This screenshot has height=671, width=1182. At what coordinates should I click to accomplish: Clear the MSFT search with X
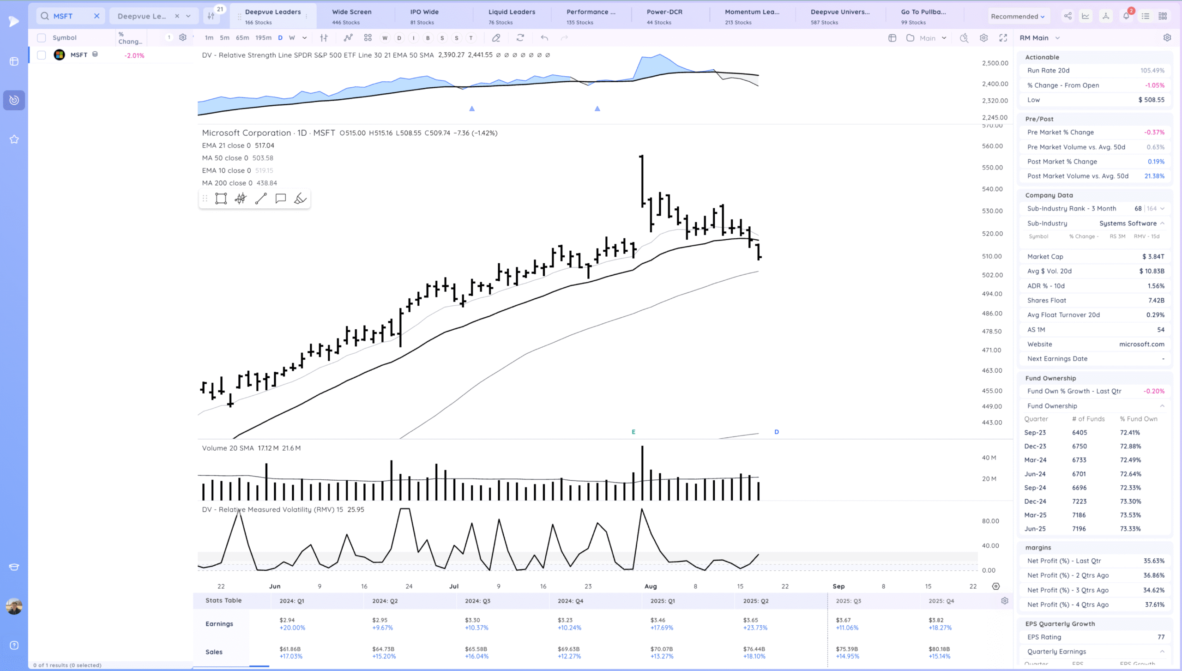point(97,16)
